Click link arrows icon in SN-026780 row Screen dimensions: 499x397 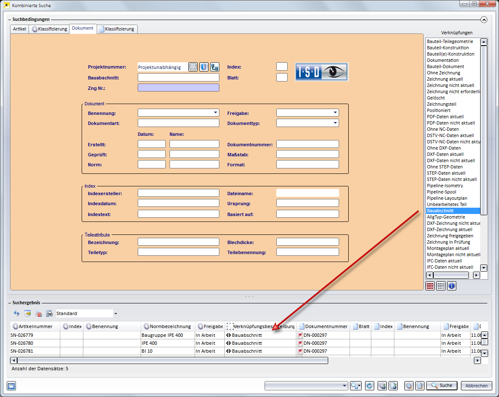(x=228, y=343)
